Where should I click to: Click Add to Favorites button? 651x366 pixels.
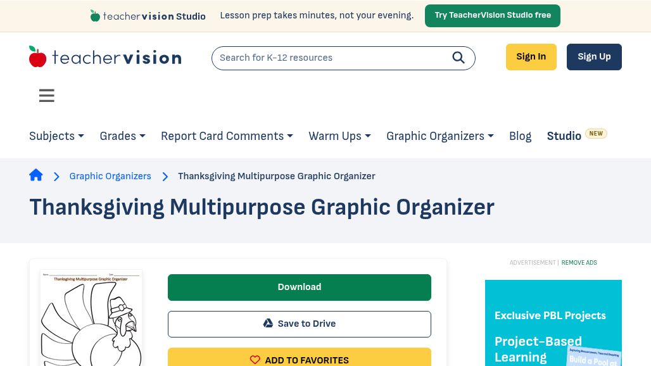point(300,357)
